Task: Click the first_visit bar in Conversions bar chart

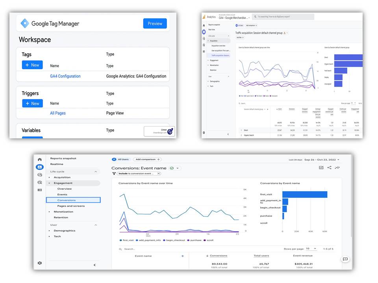Action: point(305,195)
